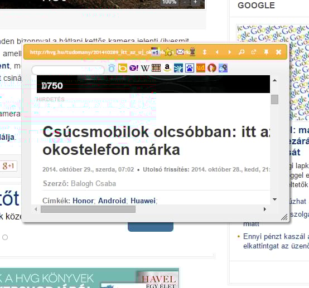Viewport: 309px width, 288px height.
Task: Click the pin icon in the orange popup bar
Action: click(266, 52)
